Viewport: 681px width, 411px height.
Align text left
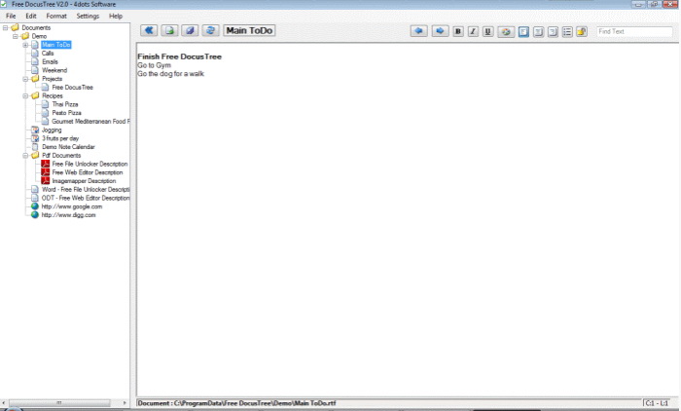tap(523, 32)
